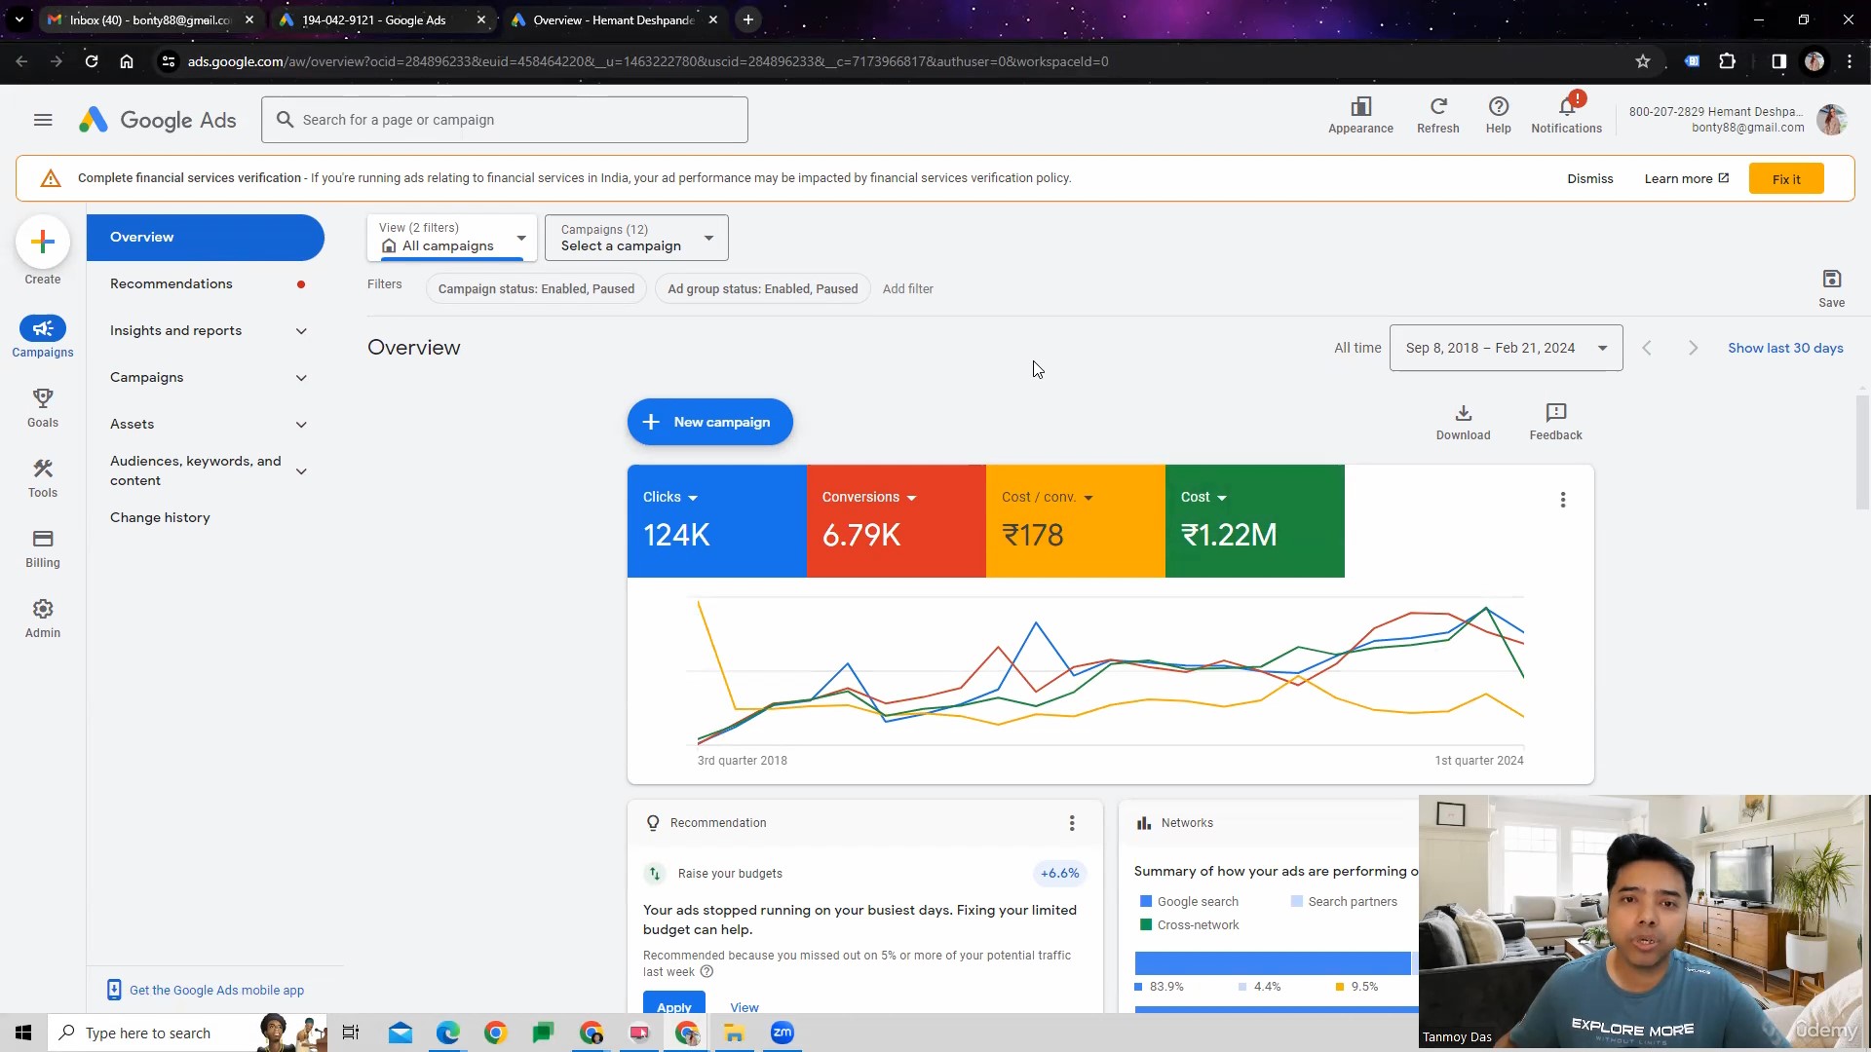
Task: Open Zoom from the taskbar
Action: [x=783, y=1033]
